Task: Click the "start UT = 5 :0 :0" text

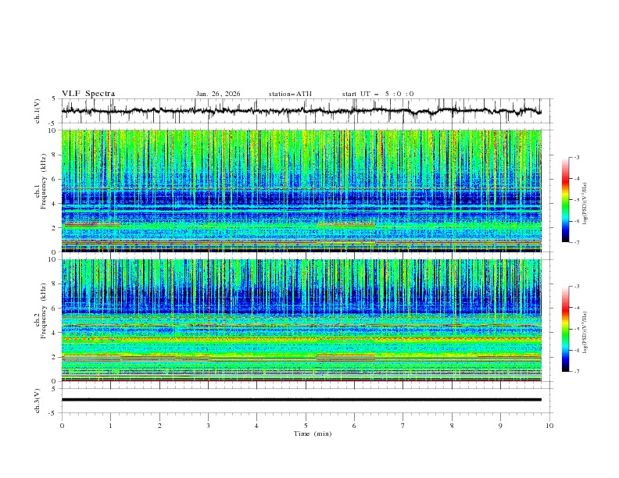Action: tap(377, 94)
